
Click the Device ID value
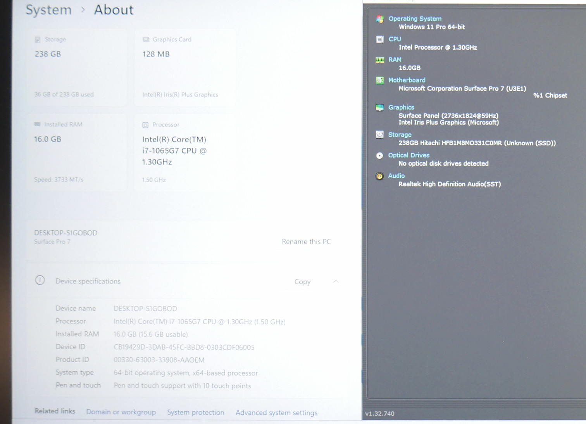pos(184,347)
